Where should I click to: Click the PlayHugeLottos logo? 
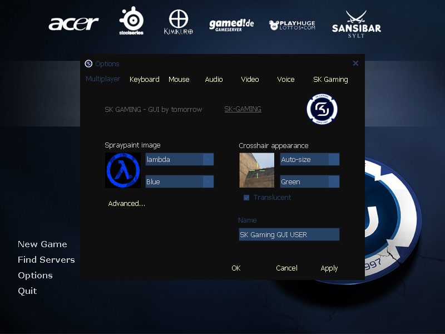tap(292, 25)
